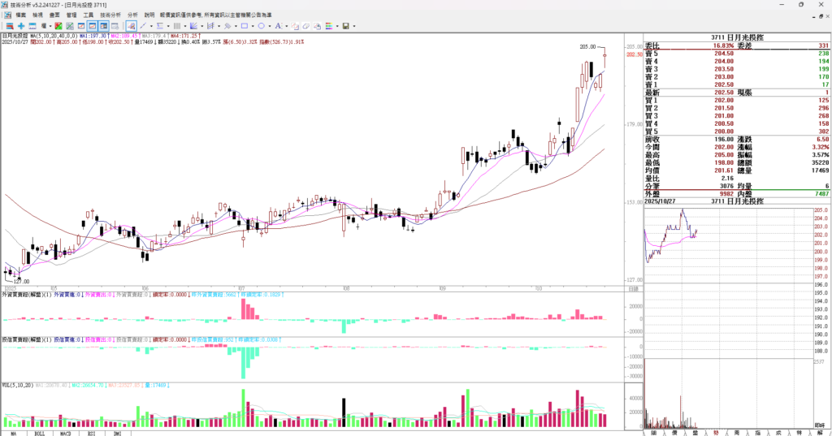Click the 細 tab below intraday chart
Viewport: 832px width, 436px height.
pos(652,432)
